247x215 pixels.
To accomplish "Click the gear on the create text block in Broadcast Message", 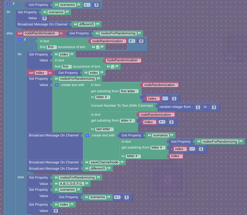I will 87,135.
